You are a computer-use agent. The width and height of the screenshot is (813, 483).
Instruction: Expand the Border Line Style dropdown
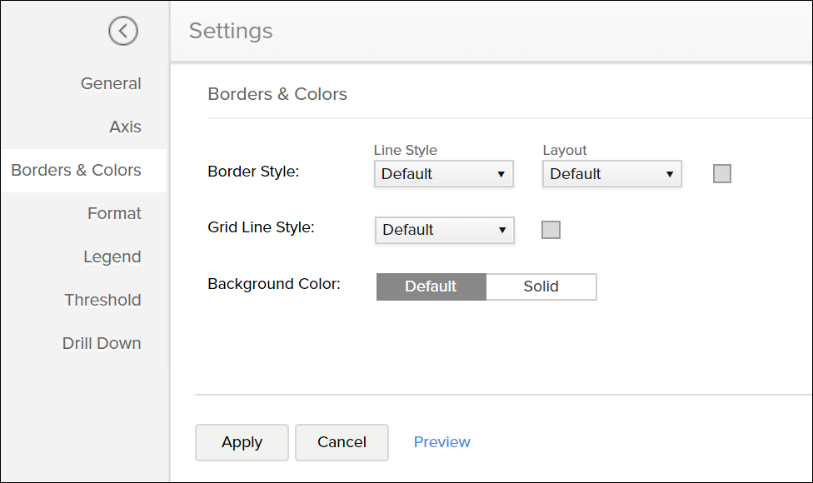[443, 174]
